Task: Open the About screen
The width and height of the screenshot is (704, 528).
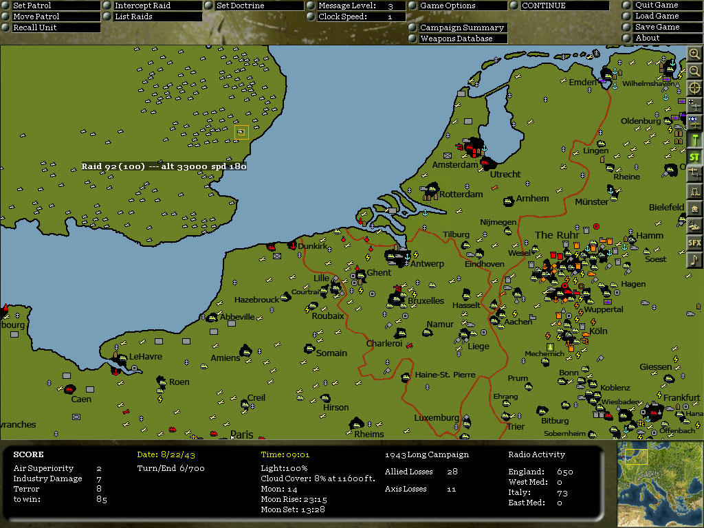Action: coord(663,38)
